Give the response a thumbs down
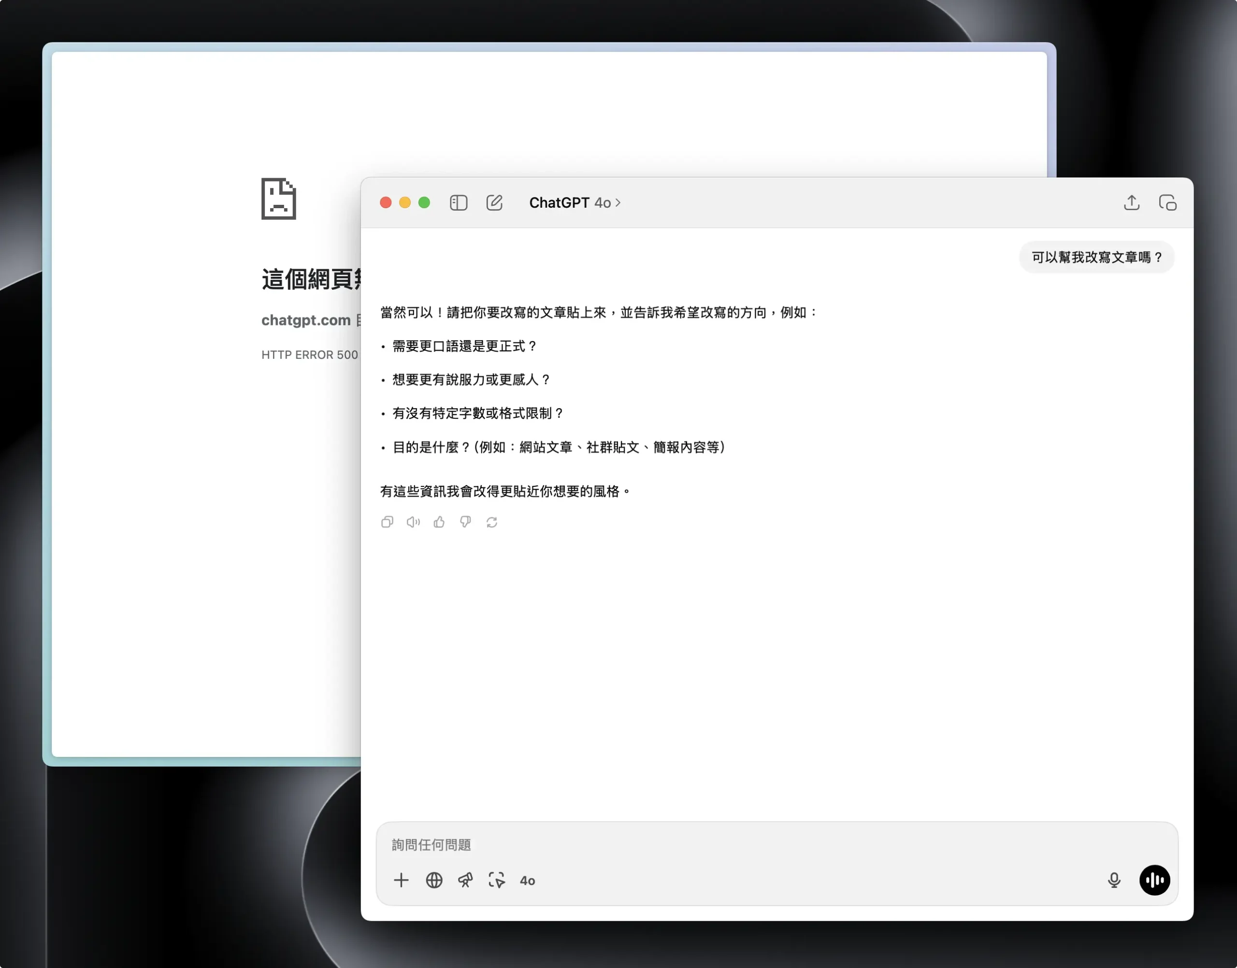 pyautogui.click(x=465, y=522)
